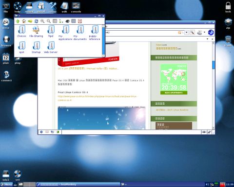Open the OS X Lion book link

tap(88, 69)
